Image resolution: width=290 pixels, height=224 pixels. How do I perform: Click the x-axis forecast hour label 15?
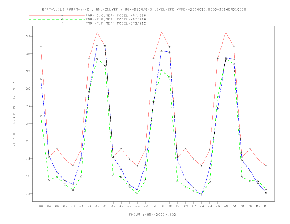pos(81,206)
